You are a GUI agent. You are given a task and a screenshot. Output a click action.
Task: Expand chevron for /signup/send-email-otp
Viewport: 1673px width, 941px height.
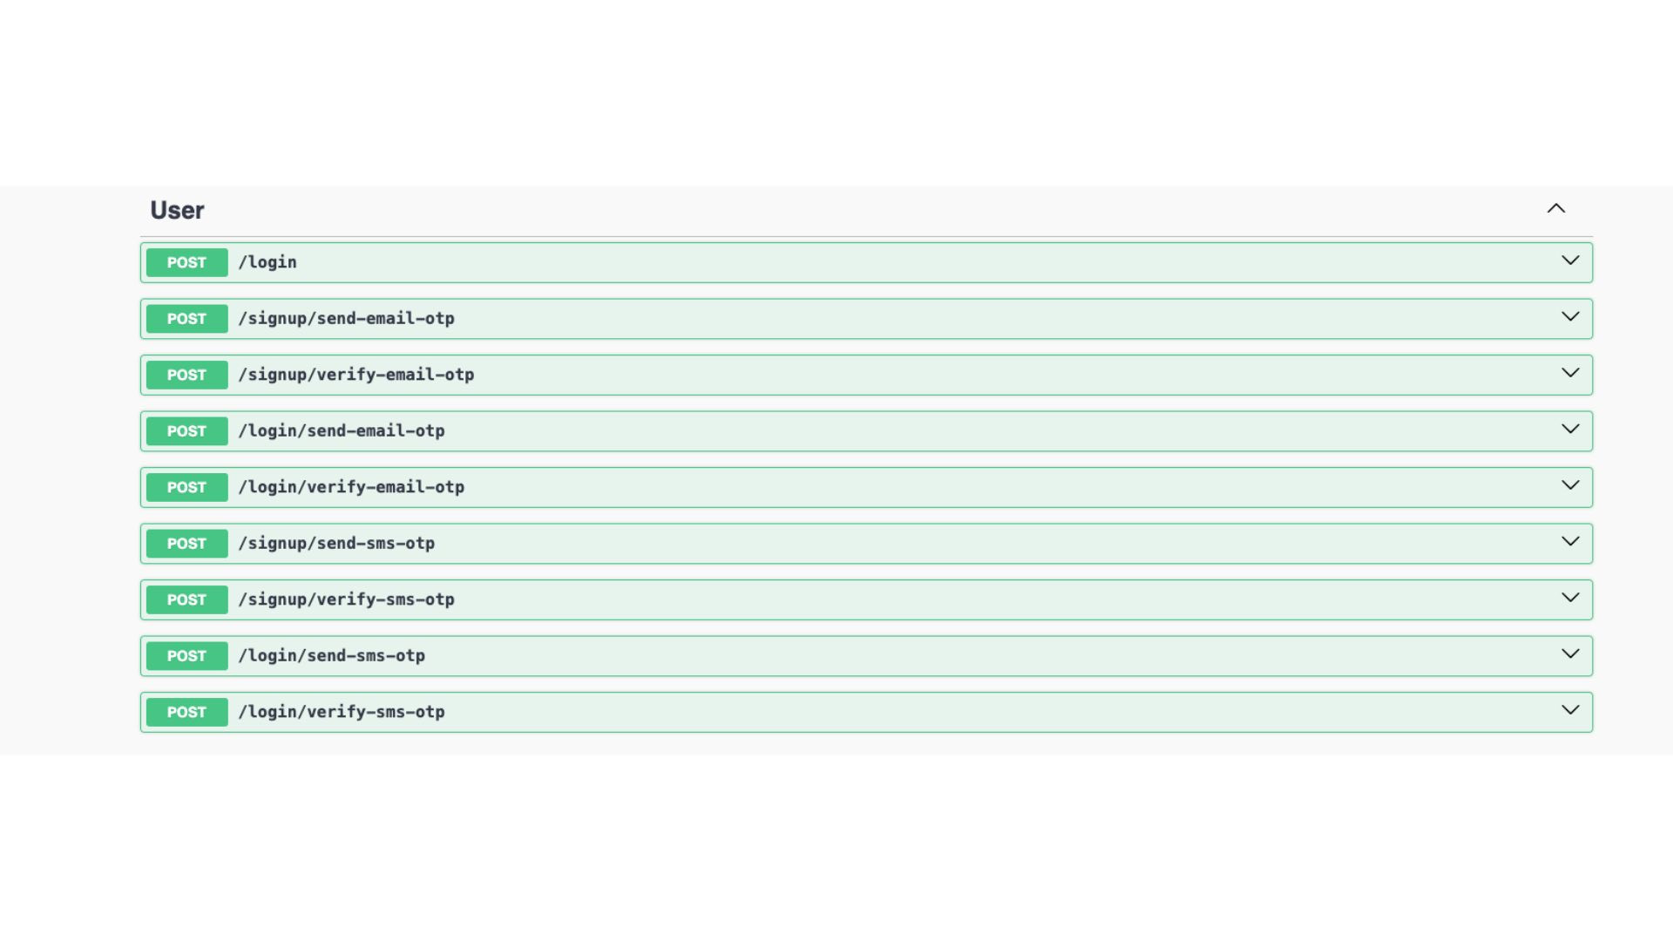click(1570, 317)
